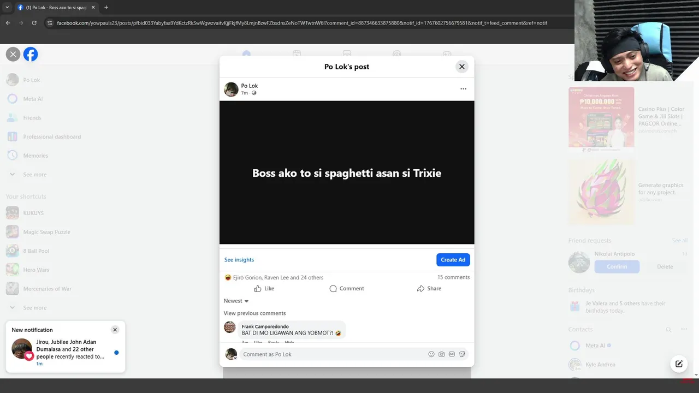Open Frank Camporedondo's profile name
This screenshot has width=699, height=393.
click(265, 326)
